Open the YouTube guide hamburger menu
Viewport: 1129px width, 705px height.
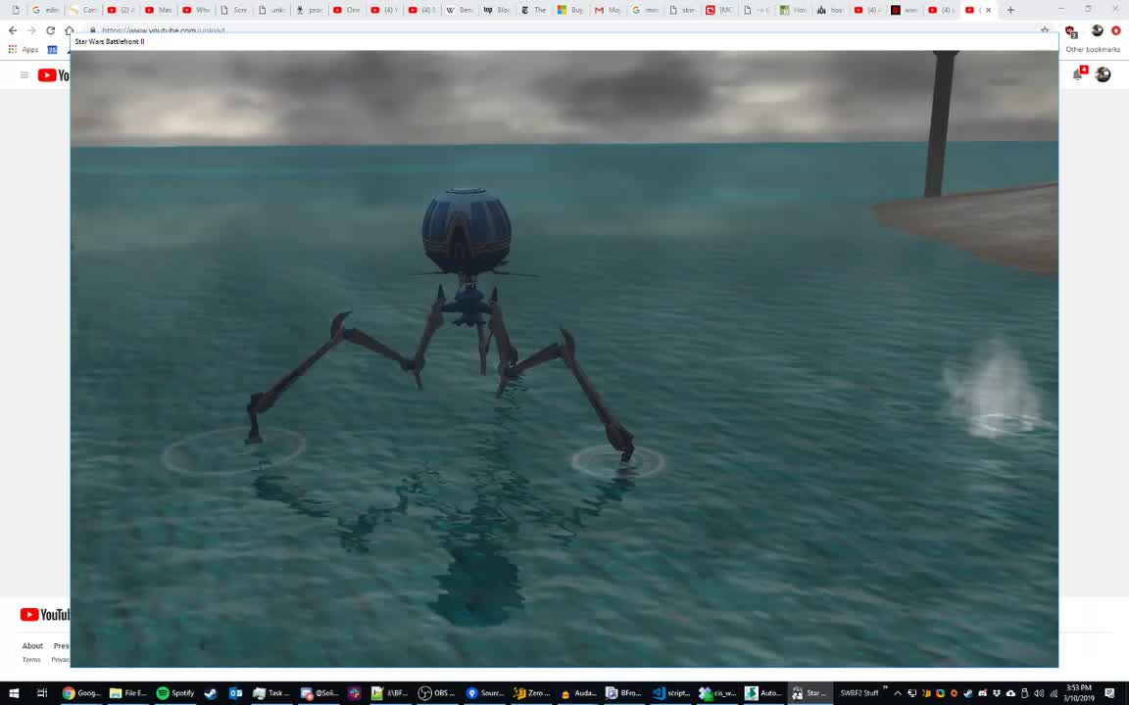[x=24, y=75]
